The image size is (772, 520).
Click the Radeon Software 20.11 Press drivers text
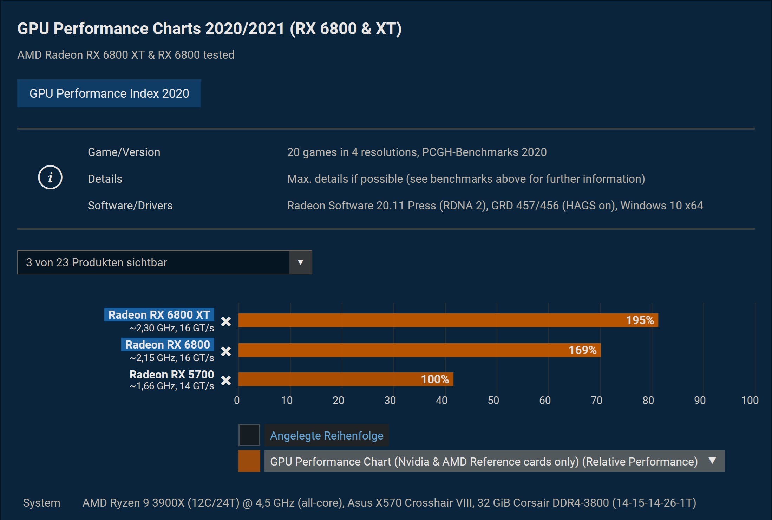(495, 206)
